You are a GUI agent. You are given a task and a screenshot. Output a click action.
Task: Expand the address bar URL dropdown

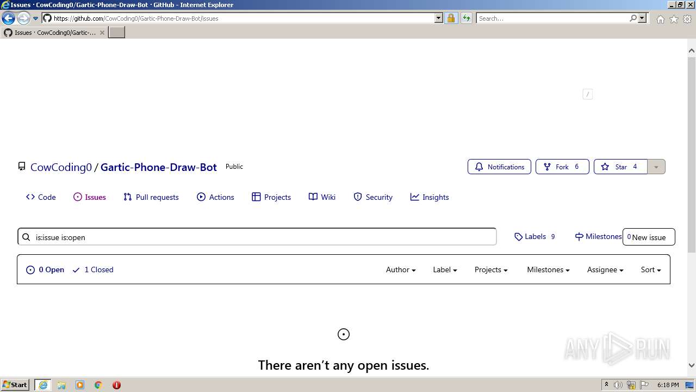[x=439, y=18]
